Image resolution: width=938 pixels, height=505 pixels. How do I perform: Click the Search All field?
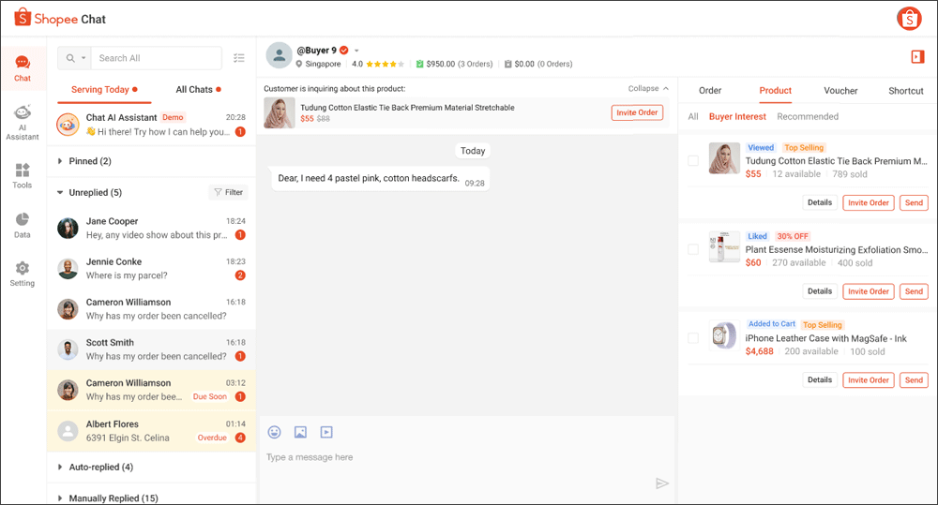156,58
